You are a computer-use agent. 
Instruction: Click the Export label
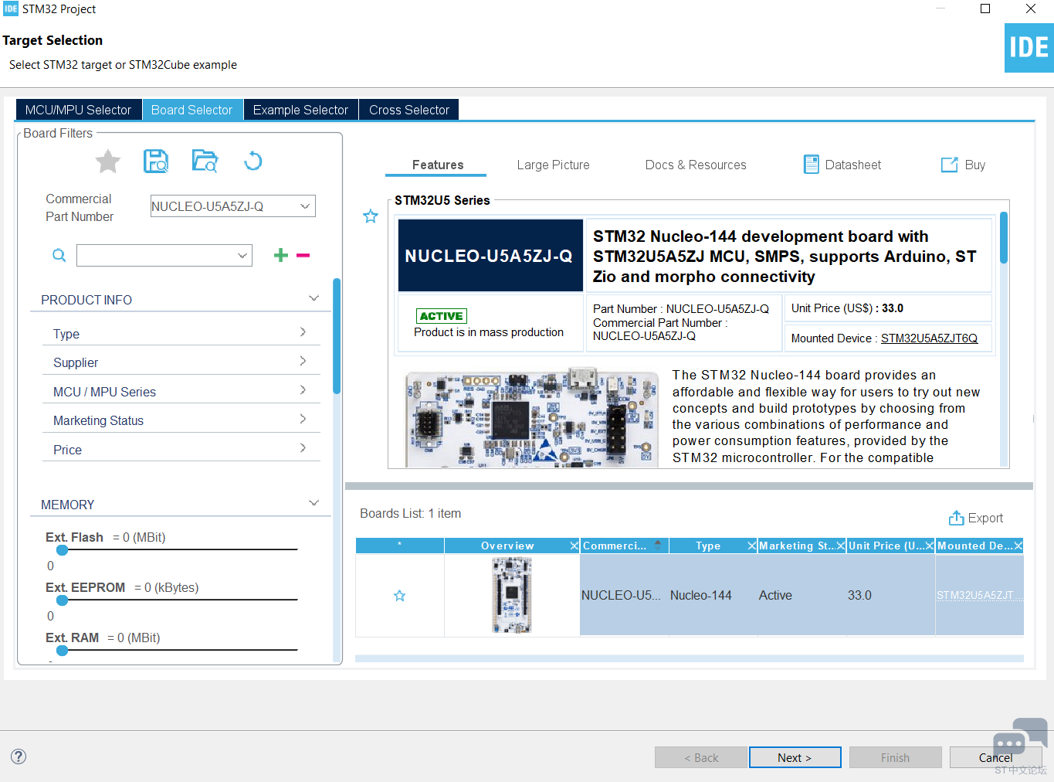[985, 518]
